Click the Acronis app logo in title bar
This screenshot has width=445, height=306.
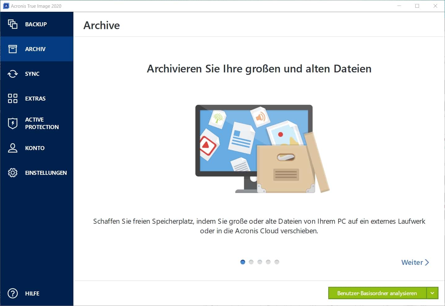coord(6,6)
